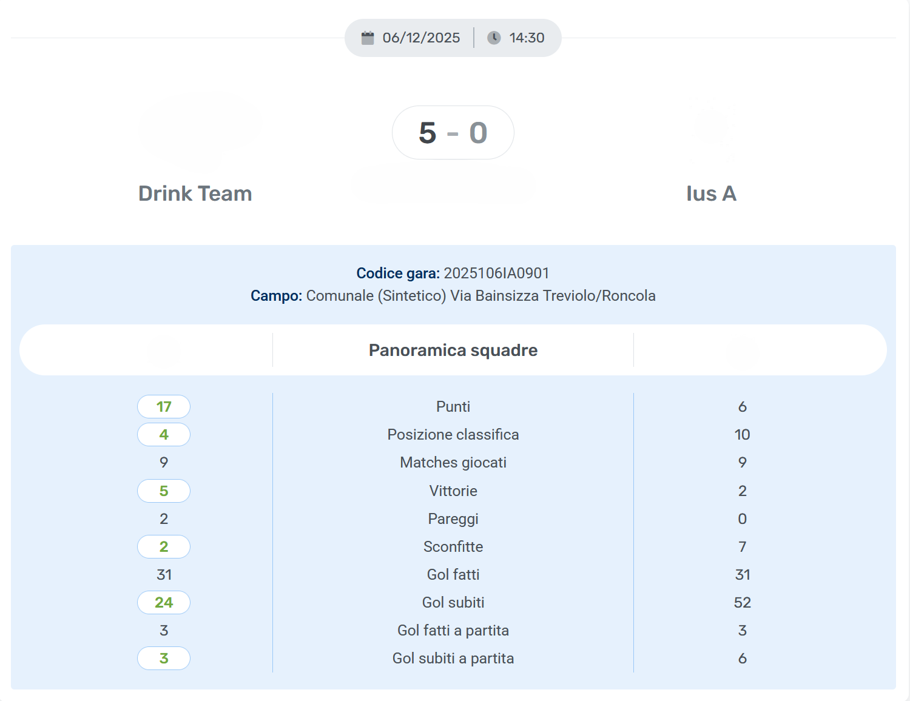Click Ius A's 52 goals conceded value

[742, 603]
